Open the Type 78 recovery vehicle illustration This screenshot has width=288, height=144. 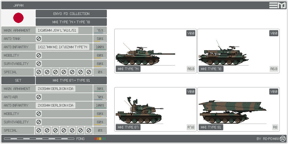click(x=223, y=53)
